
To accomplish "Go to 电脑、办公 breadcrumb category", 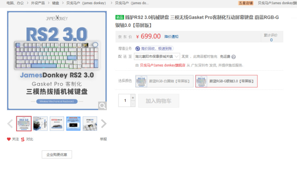I will pos(15,3).
